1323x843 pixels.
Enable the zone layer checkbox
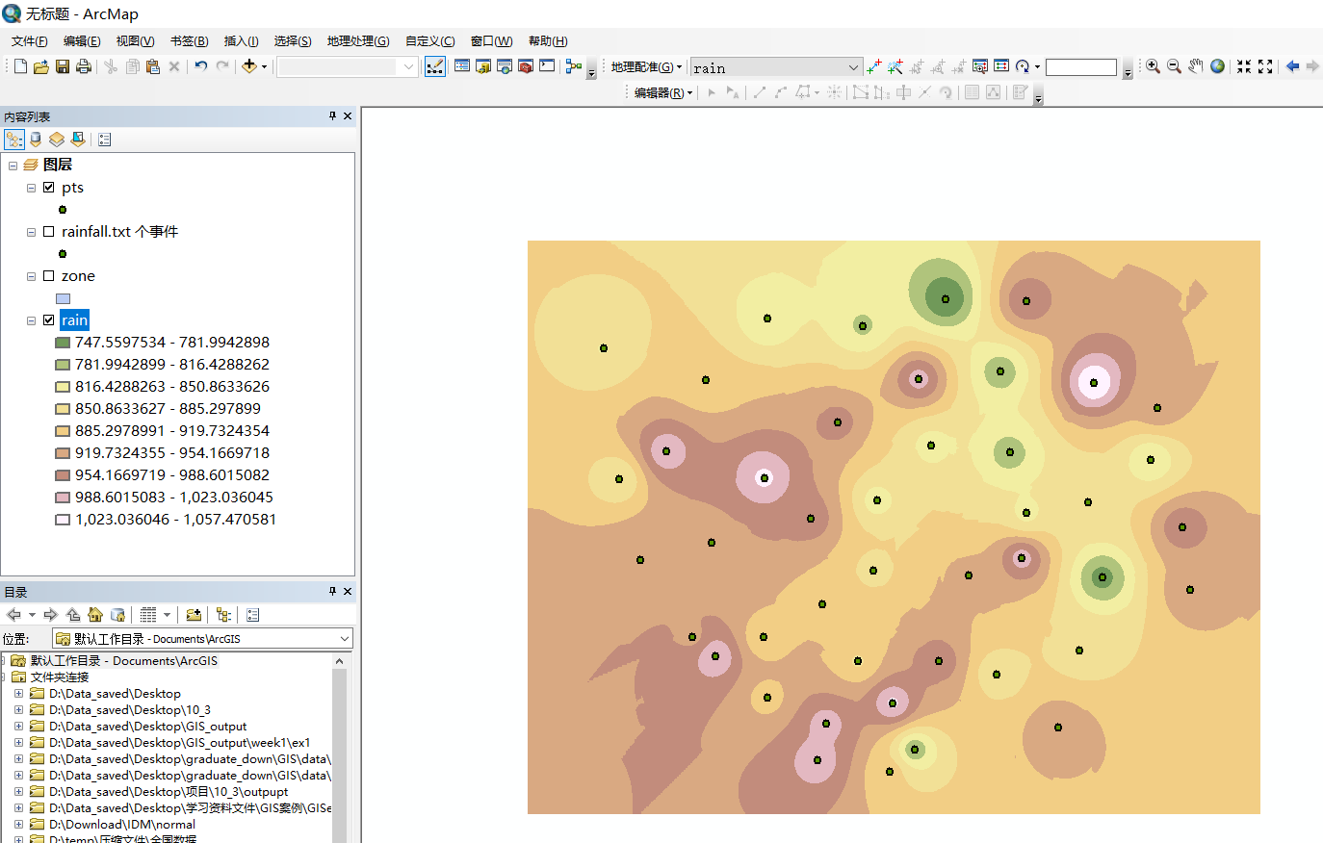click(x=48, y=276)
